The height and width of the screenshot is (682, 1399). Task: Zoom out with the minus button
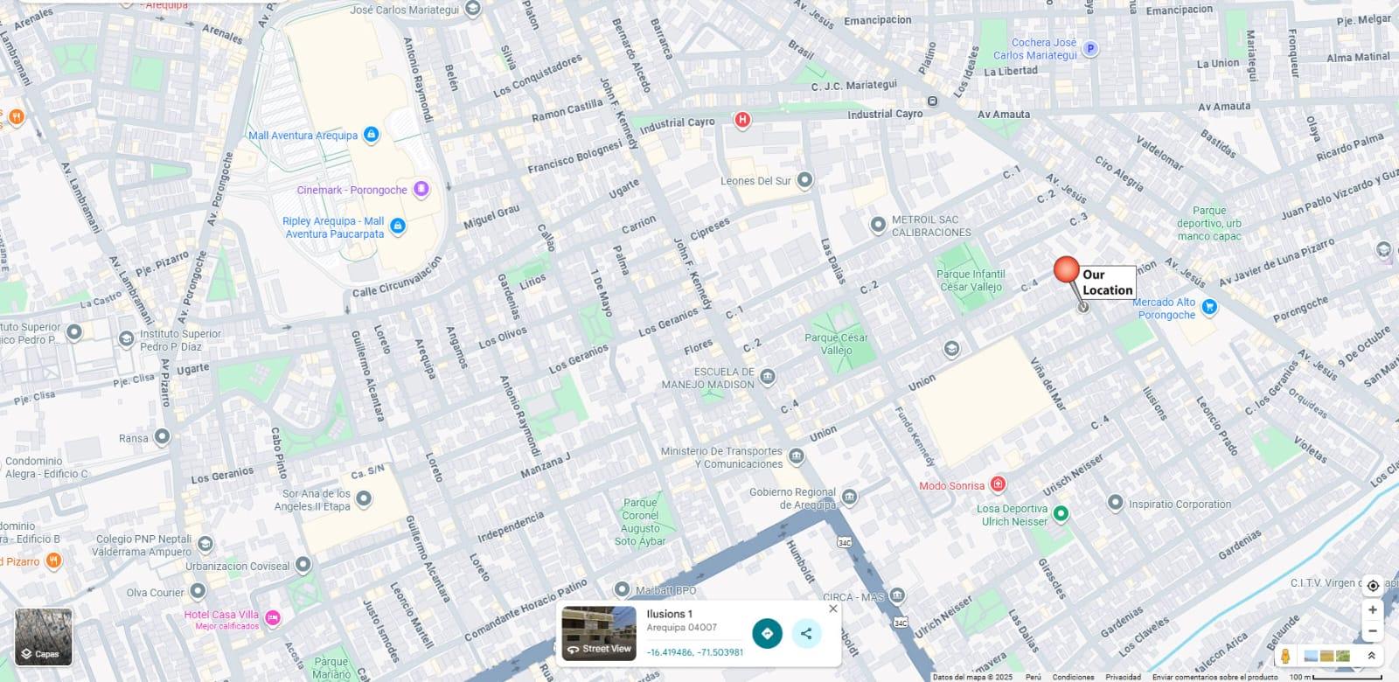1373,631
